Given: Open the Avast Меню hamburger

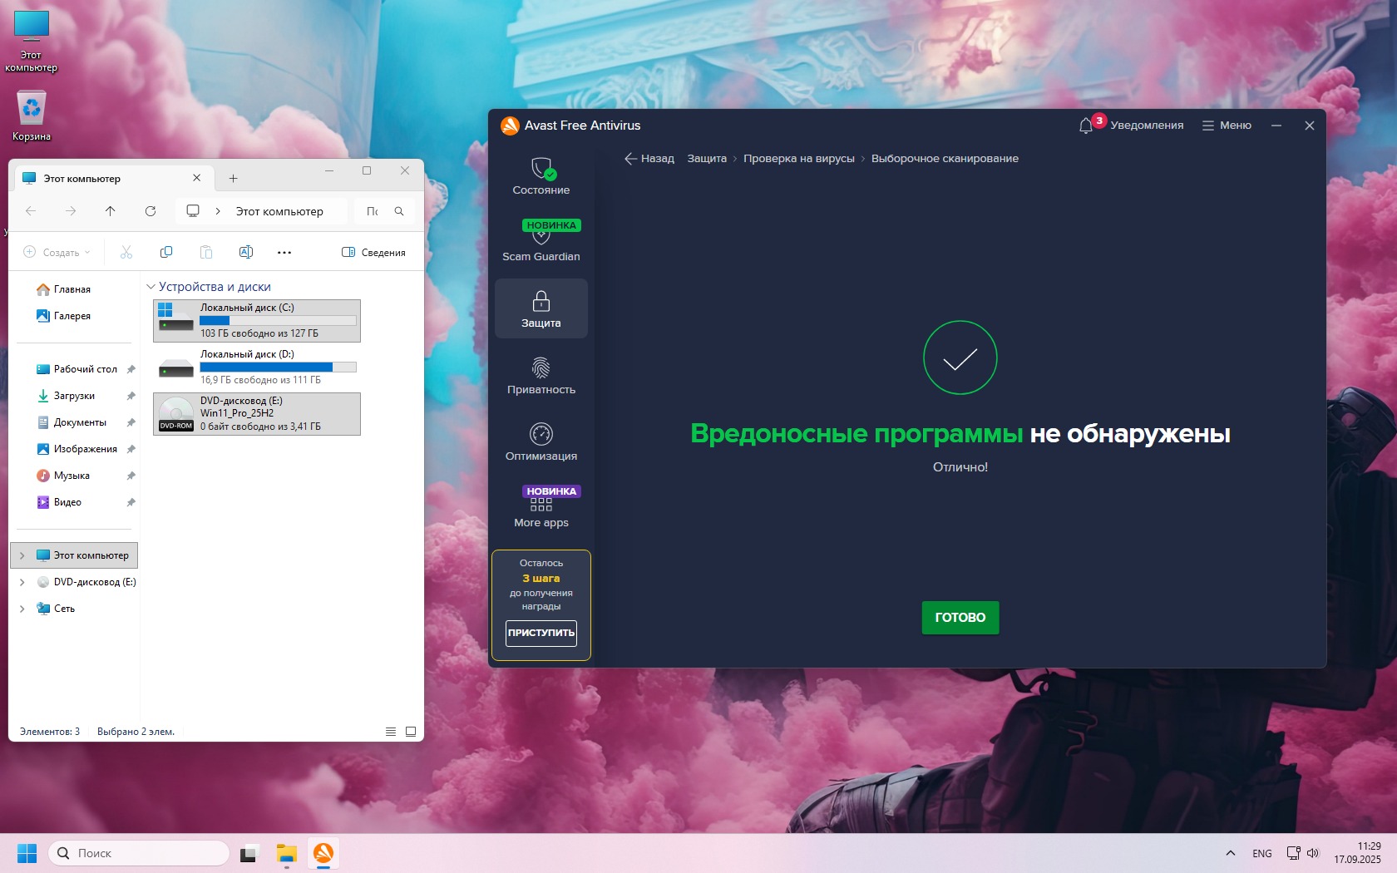Looking at the screenshot, I should (1227, 126).
